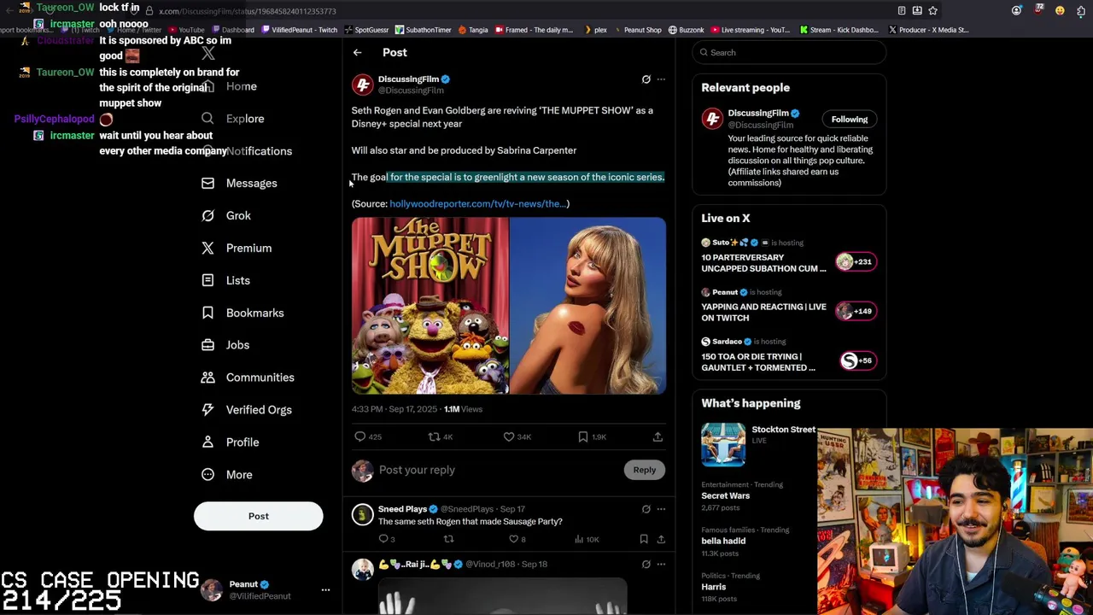Open the Peanut Shop bookmark

pyautogui.click(x=637, y=30)
